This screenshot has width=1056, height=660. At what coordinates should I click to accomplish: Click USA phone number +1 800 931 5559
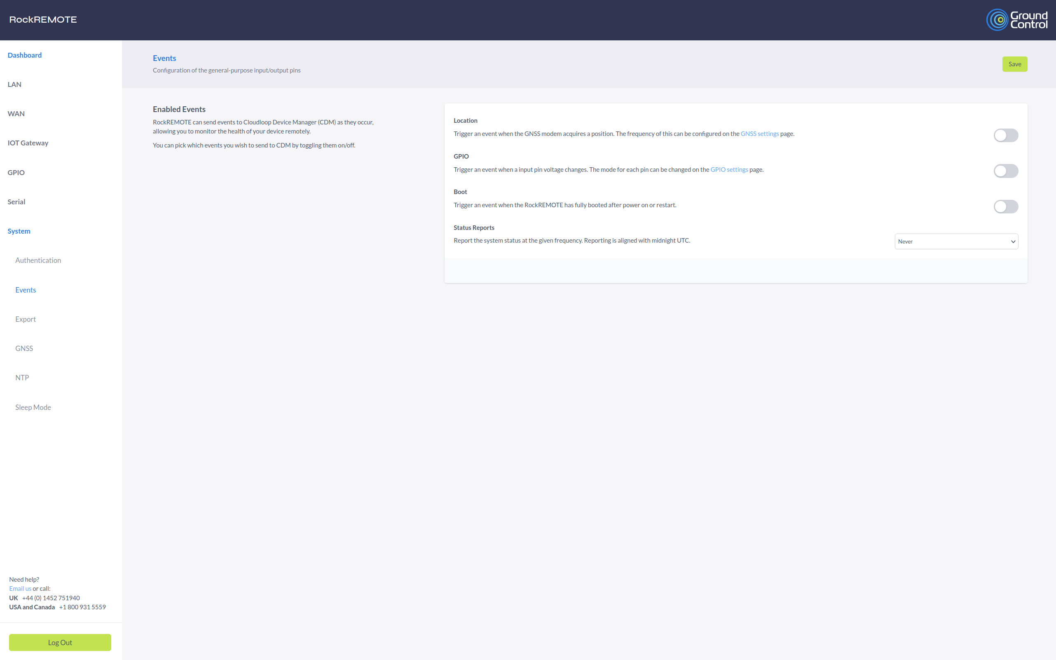82,607
